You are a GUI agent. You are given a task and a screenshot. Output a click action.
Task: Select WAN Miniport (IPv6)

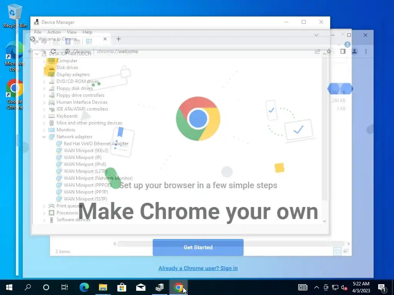click(85, 164)
